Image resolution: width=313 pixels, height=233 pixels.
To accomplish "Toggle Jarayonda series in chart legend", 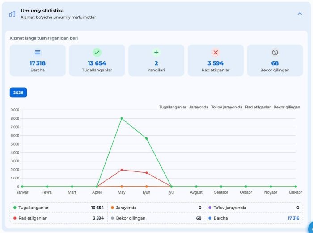I will tap(199, 107).
